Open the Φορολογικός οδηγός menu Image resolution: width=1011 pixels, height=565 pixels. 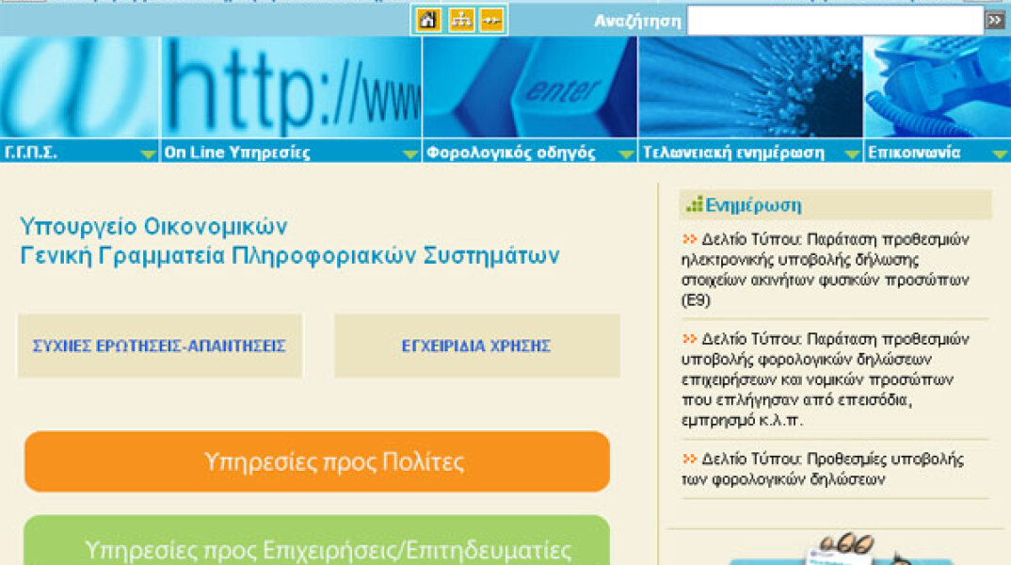pos(510,153)
